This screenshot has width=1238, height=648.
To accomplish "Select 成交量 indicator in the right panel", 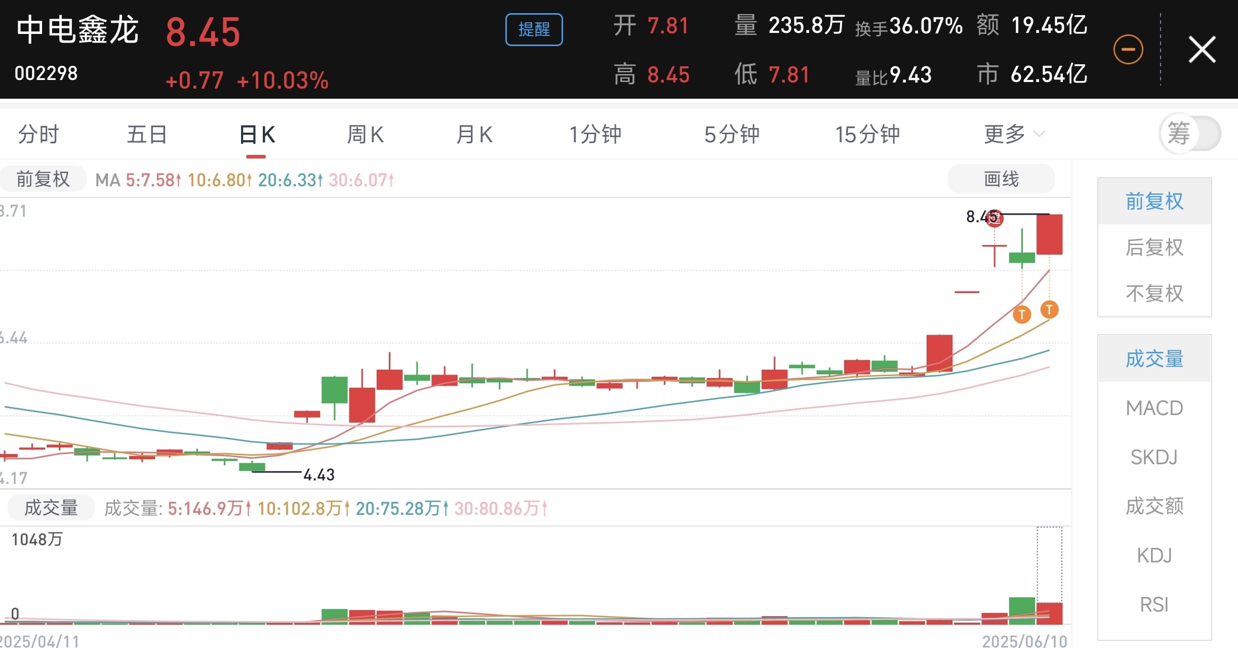I will click(1154, 359).
